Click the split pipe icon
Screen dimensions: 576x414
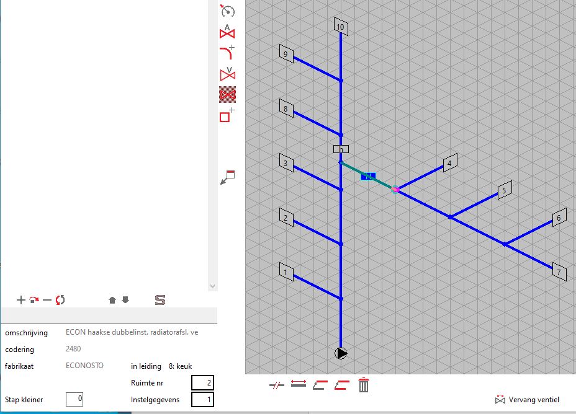tap(276, 385)
